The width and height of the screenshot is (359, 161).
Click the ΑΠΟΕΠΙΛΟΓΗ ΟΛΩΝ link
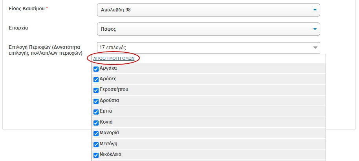point(114,59)
